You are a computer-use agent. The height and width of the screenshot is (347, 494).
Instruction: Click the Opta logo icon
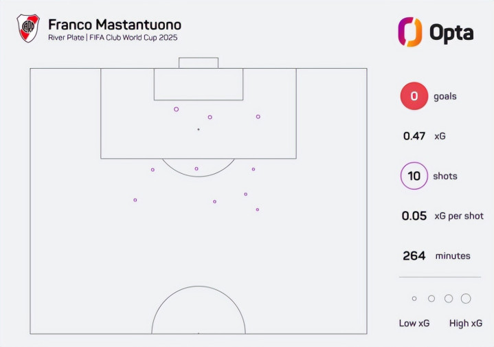410,32
